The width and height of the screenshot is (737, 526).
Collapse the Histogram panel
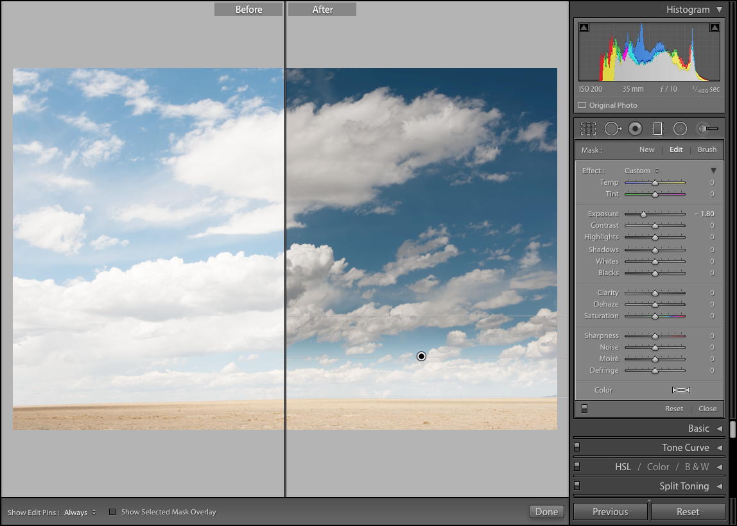tap(718, 9)
